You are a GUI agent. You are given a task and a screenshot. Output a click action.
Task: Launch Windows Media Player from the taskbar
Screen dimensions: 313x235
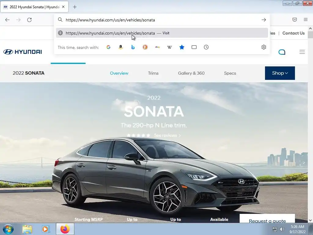45,229
